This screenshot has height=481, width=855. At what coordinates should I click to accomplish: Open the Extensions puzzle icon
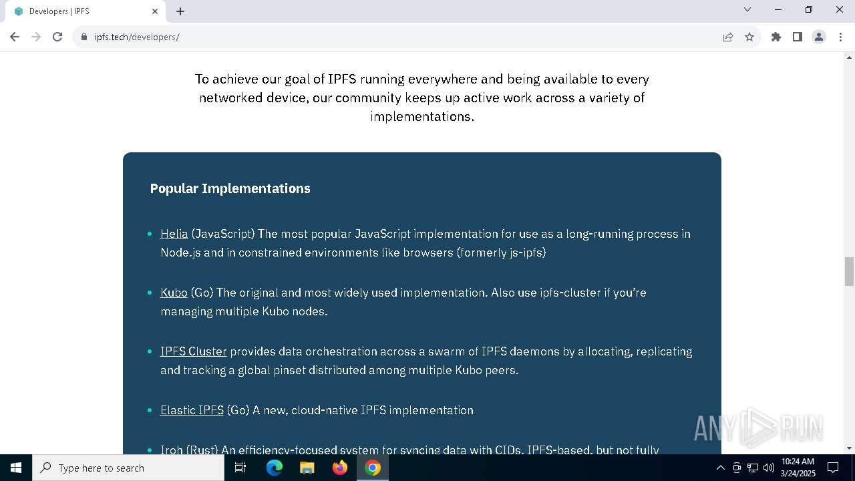pyautogui.click(x=776, y=37)
